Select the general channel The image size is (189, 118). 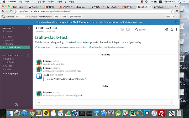[x=9, y=40]
